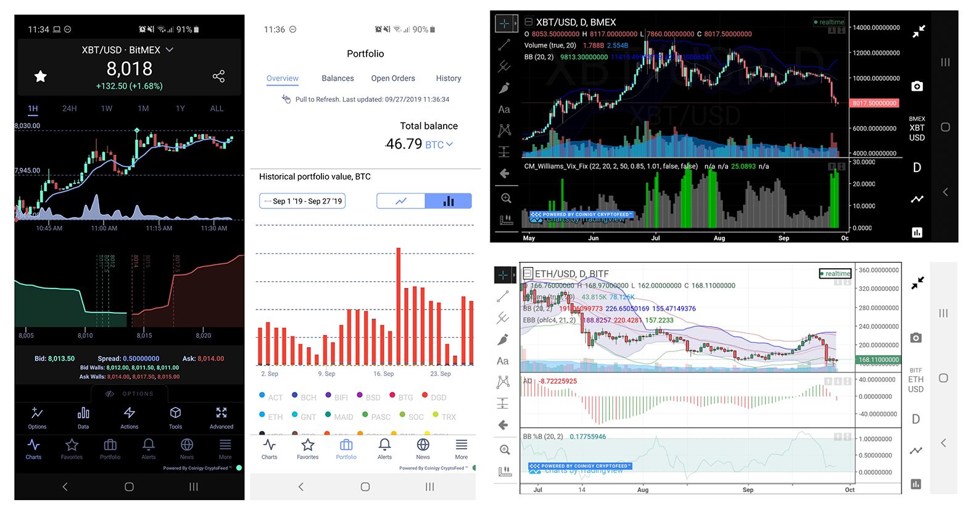Select the pitchfork tool on XBT/USD chart

tap(505, 66)
